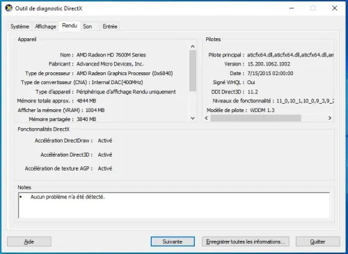Click the Appareil scroll up arrow
348x254 pixels.
point(193,47)
